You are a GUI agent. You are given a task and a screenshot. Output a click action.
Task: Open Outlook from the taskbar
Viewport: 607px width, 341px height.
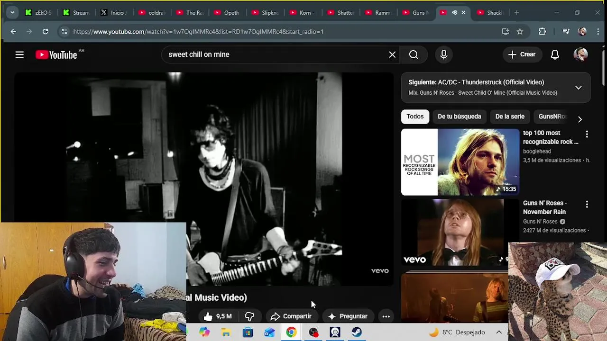point(270,332)
